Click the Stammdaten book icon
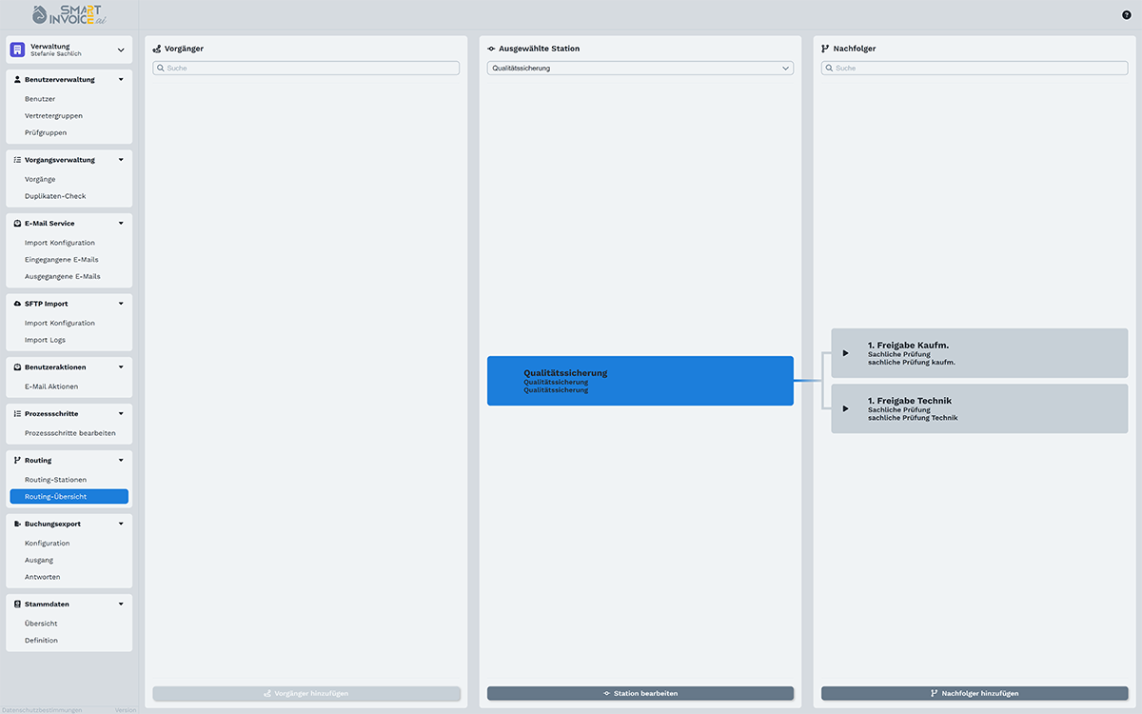1142x714 pixels. [x=17, y=605]
